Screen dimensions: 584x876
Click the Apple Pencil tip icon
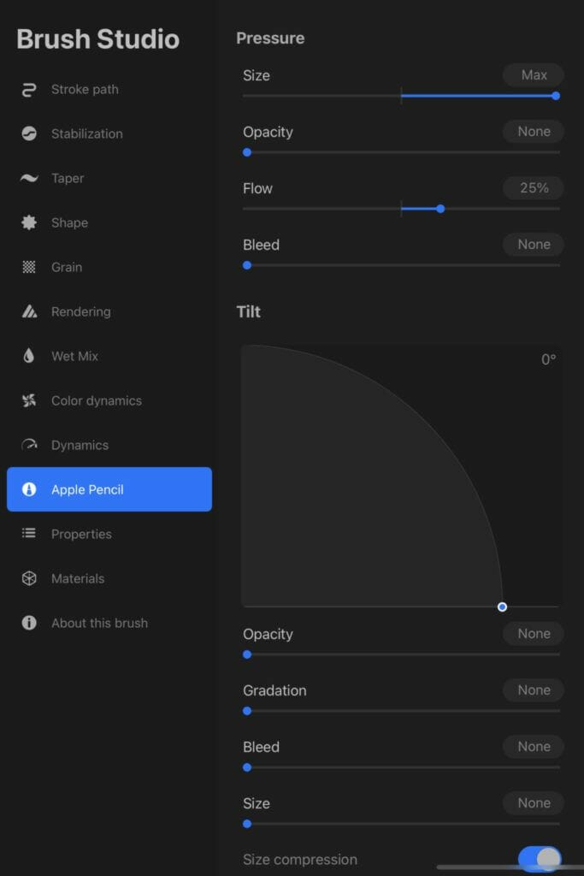click(29, 489)
